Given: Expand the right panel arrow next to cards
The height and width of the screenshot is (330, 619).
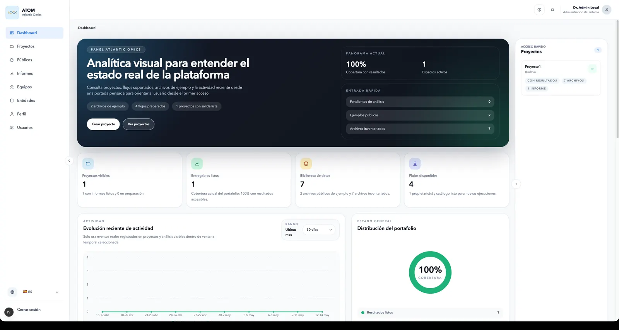Looking at the screenshot, I should pos(516,184).
